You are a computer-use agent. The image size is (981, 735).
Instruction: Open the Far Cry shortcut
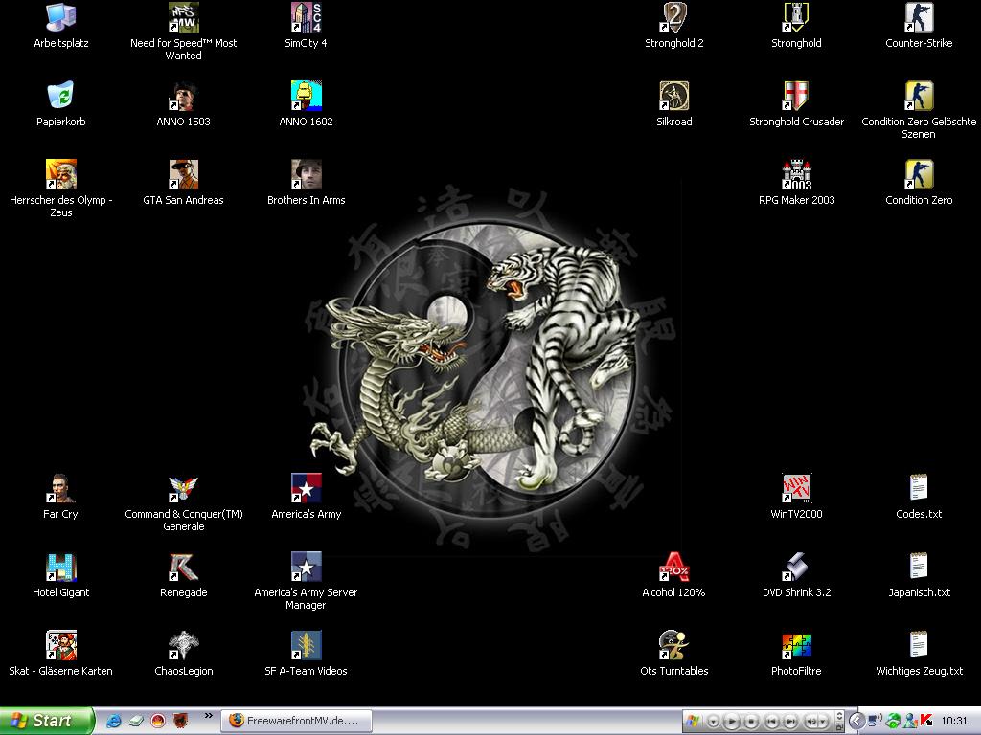coord(60,488)
